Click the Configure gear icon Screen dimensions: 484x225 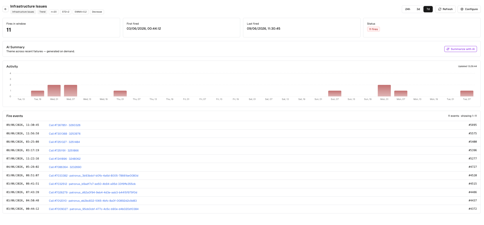tap(462, 9)
